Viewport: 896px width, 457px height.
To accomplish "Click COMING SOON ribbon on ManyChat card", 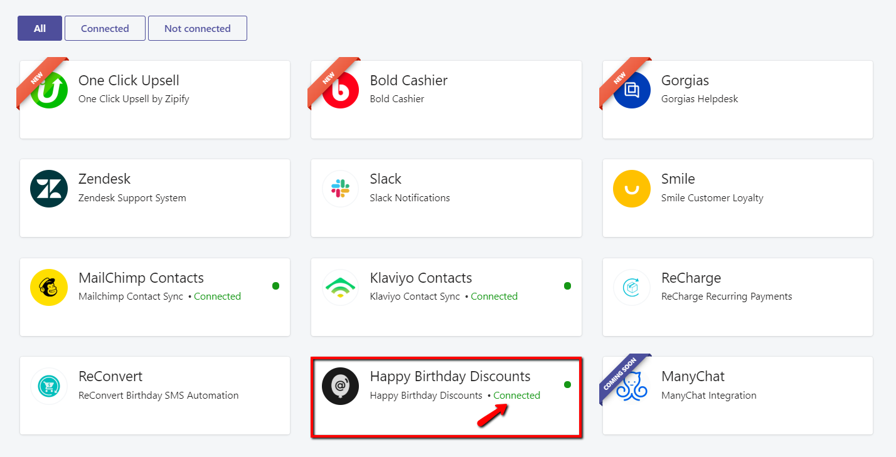I will pyautogui.click(x=622, y=376).
